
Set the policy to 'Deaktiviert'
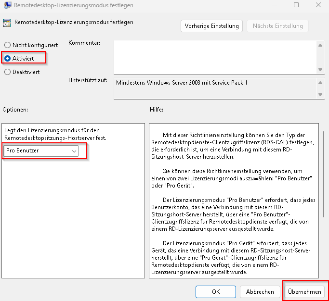pyautogui.click(x=7, y=72)
